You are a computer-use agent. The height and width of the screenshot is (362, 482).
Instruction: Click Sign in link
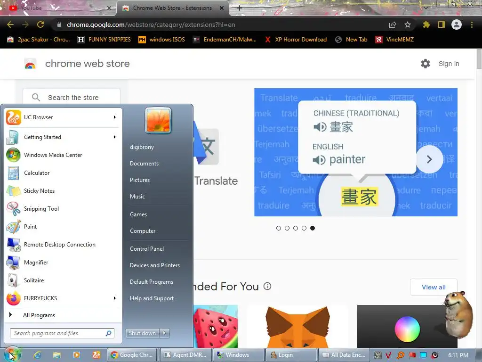(449, 64)
